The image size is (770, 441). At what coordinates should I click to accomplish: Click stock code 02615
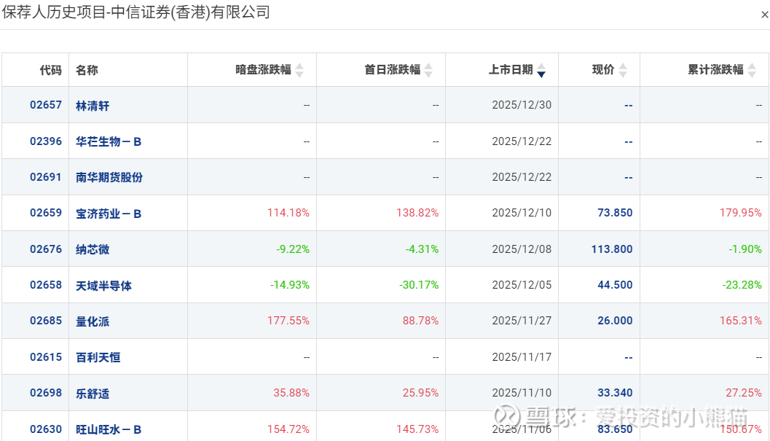point(46,357)
